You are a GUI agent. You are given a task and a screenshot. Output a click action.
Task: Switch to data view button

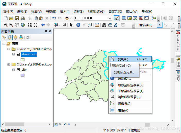[x=56, y=124]
